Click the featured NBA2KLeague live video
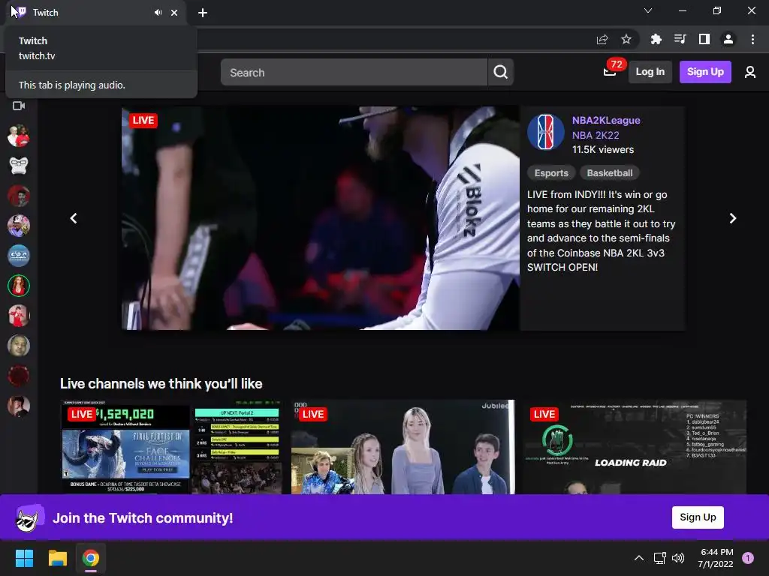Screen dimensions: 769x576 (x=321, y=218)
